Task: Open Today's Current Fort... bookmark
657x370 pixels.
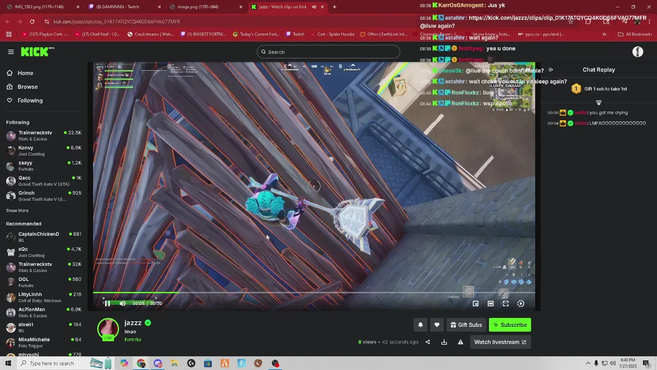Action: pyautogui.click(x=256, y=34)
